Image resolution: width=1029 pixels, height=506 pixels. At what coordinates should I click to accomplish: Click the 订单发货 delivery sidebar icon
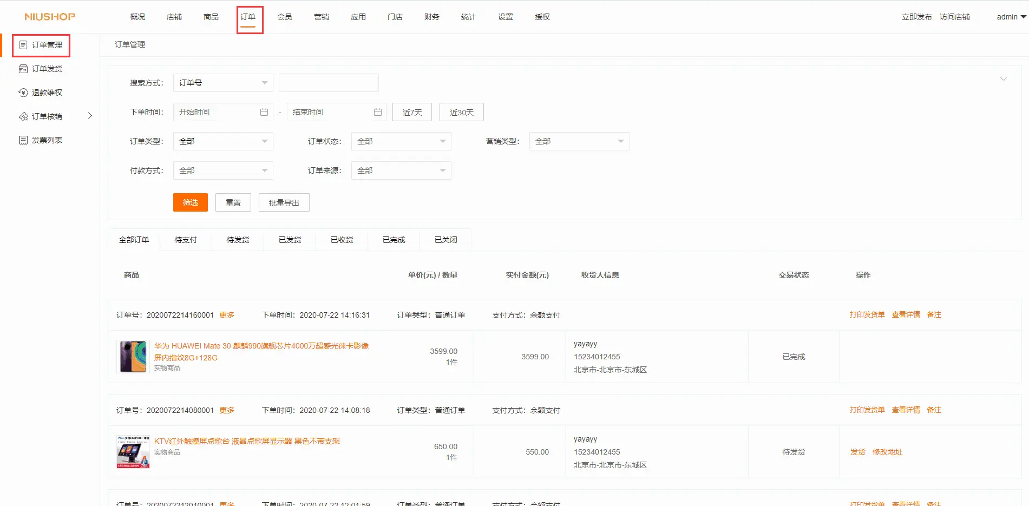(23, 69)
